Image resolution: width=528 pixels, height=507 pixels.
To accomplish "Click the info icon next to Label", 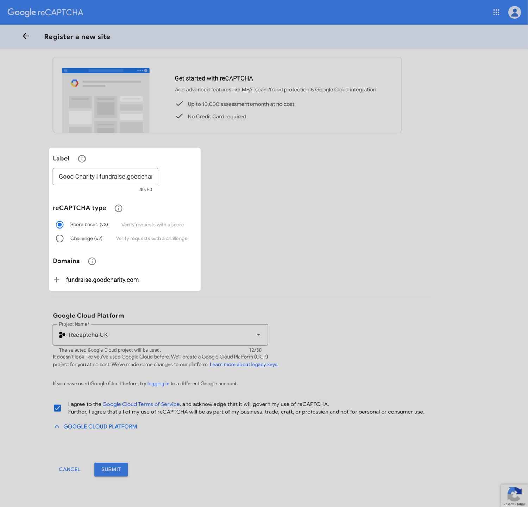I will coord(82,159).
